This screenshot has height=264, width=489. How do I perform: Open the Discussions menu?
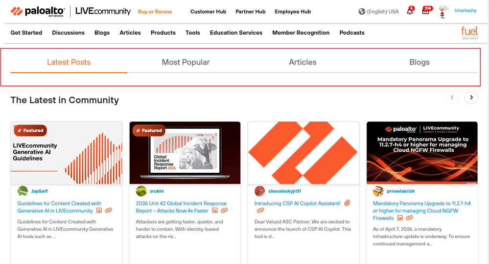click(x=69, y=33)
